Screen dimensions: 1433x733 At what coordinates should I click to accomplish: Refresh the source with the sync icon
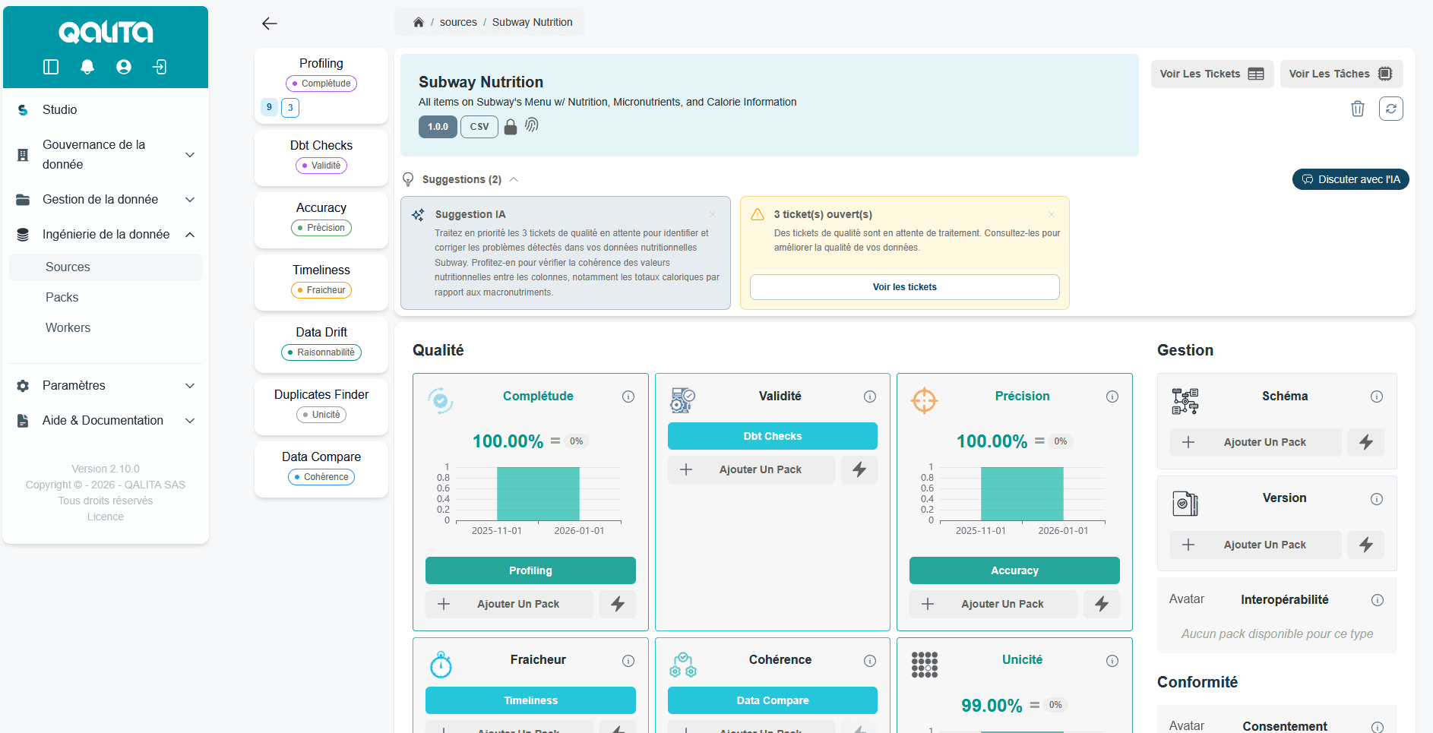pos(1391,109)
